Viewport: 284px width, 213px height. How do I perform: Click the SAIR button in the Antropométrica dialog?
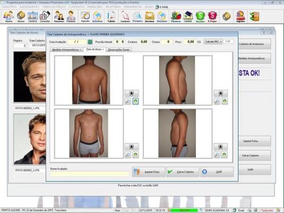(217, 172)
